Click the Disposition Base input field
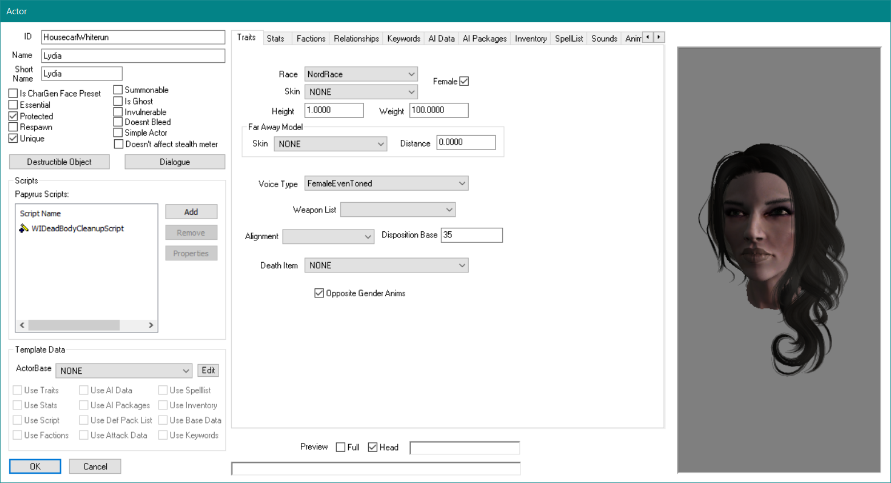The width and height of the screenshot is (891, 483). coord(471,235)
